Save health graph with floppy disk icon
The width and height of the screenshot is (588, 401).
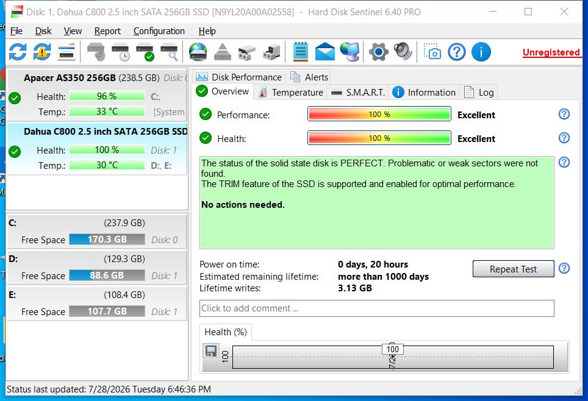click(x=211, y=351)
